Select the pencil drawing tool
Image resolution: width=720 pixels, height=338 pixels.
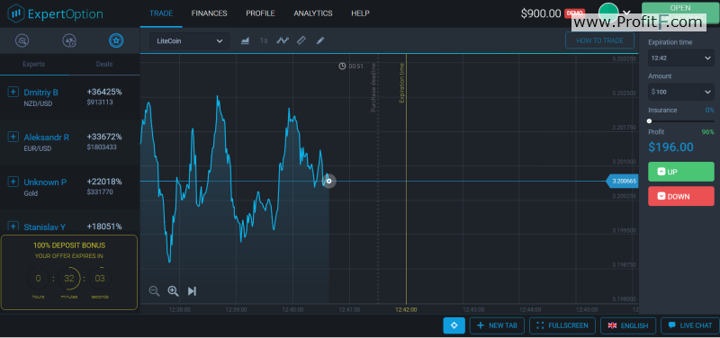tap(320, 40)
